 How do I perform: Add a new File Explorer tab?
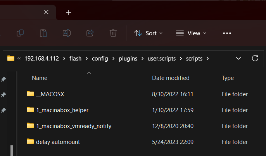tap(69, 12)
